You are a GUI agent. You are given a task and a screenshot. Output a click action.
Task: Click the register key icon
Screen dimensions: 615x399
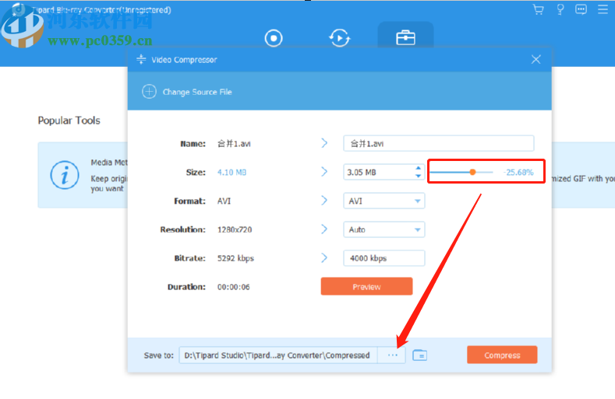click(x=560, y=9)
